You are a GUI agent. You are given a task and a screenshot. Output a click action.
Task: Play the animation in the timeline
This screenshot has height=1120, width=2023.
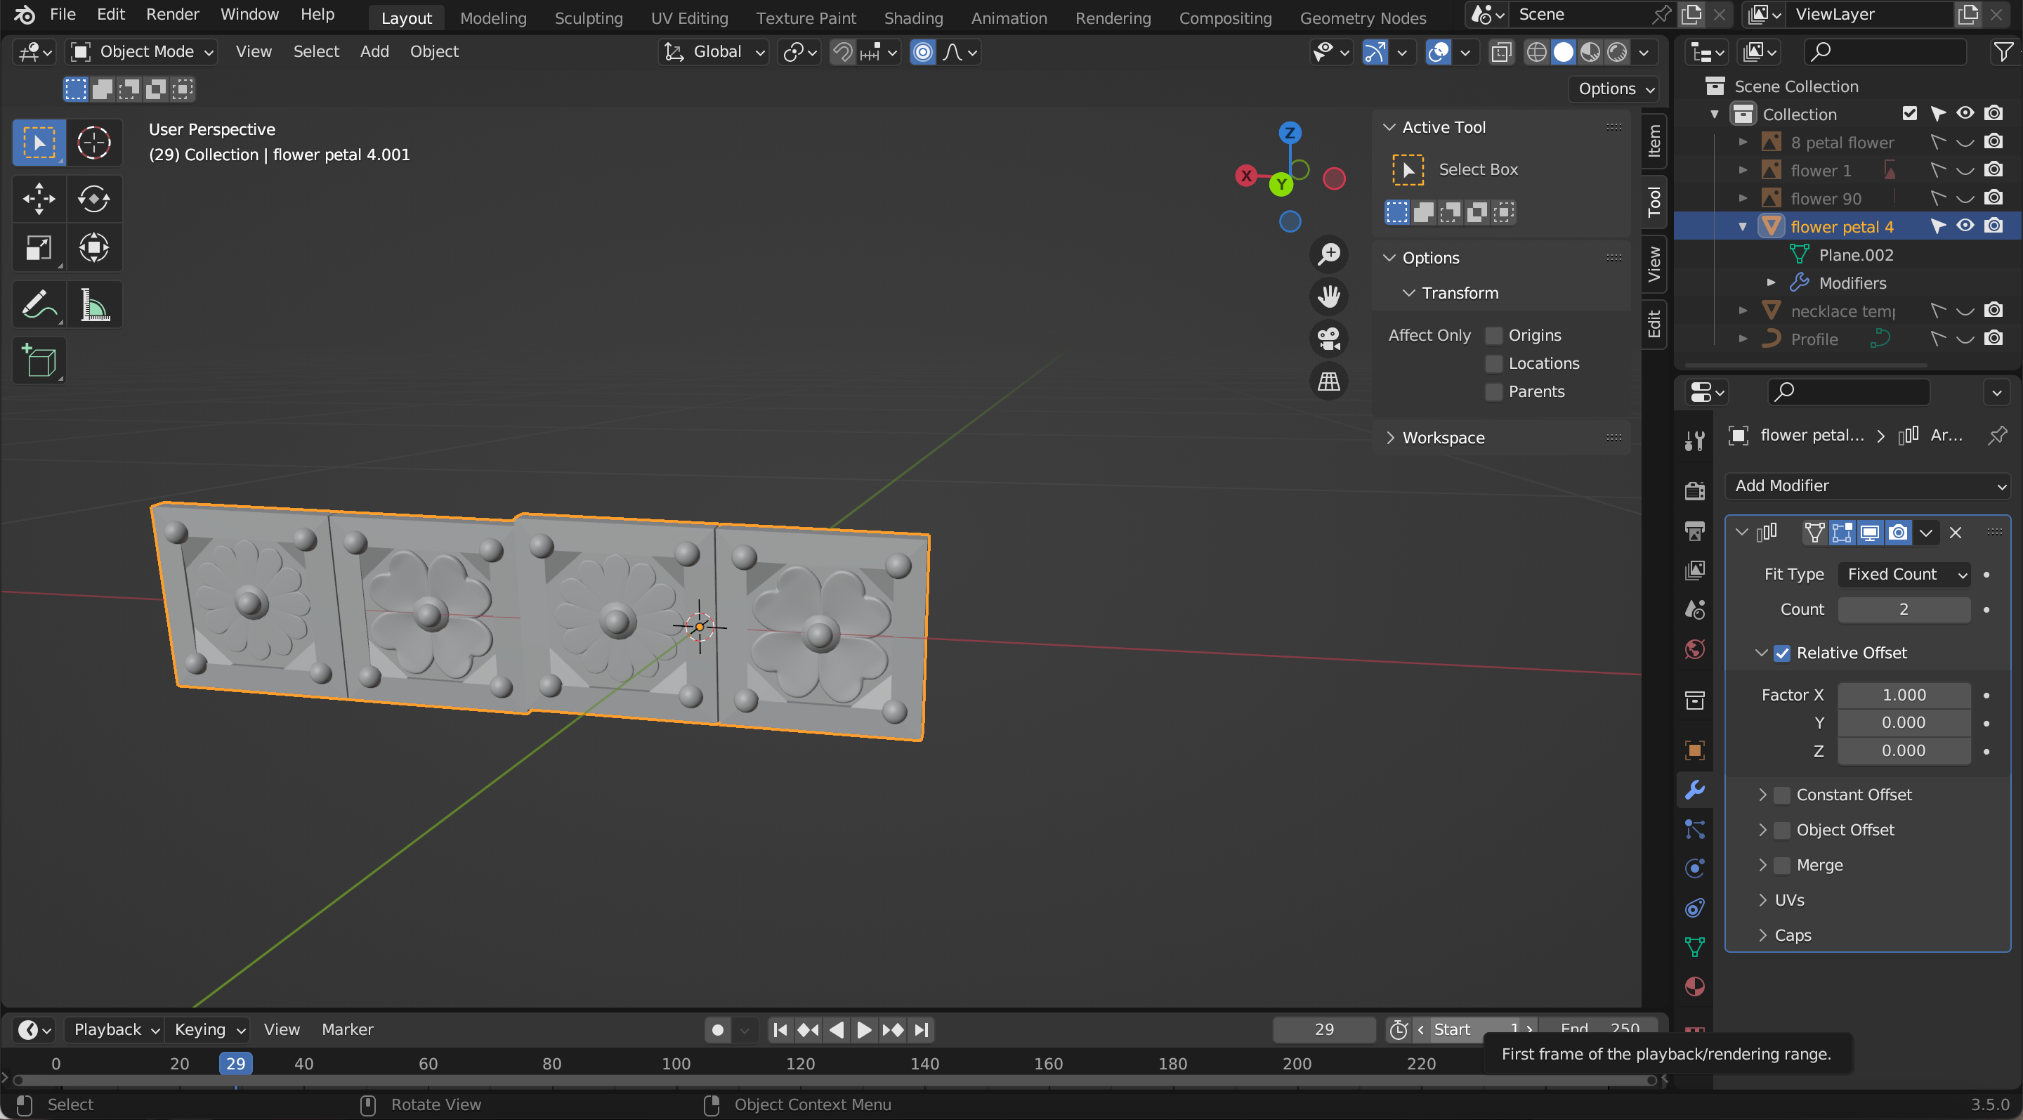tap(864, 1029)
